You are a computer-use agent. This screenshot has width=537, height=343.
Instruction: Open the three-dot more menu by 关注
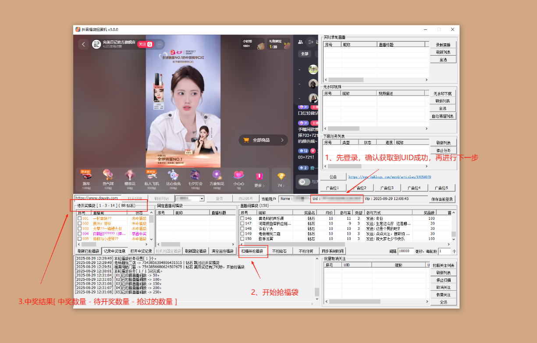[x=160, y=44]
